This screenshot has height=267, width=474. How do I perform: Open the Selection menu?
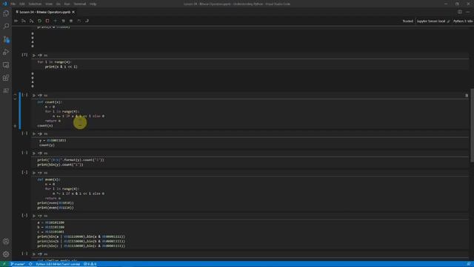coord(35,4)
